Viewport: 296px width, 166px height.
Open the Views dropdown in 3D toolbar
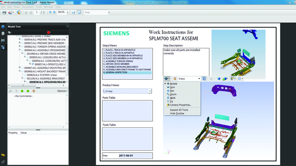pos(189,79)
